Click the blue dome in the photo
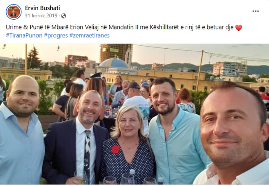The height and width of the screenshot is (186, 269). [113, 63]
